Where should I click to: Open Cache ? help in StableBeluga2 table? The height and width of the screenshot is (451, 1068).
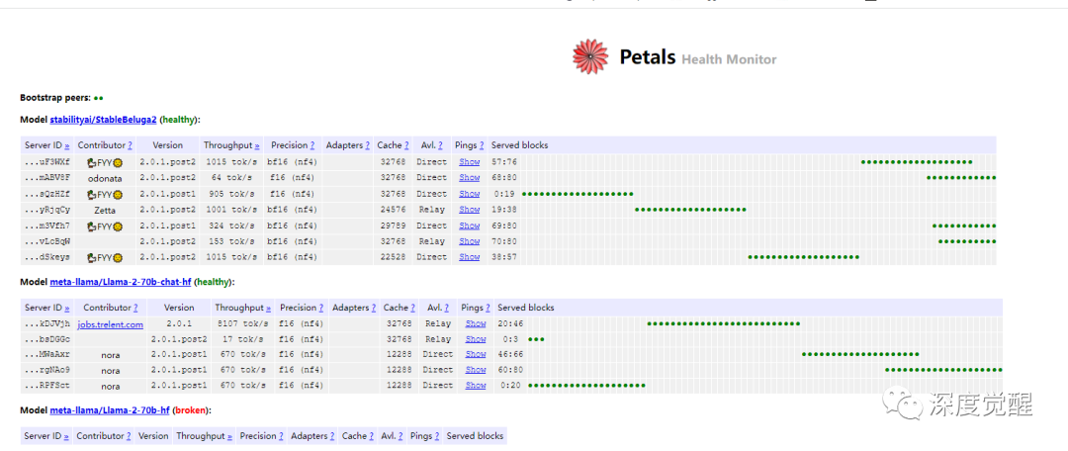[x=406, y=145]
